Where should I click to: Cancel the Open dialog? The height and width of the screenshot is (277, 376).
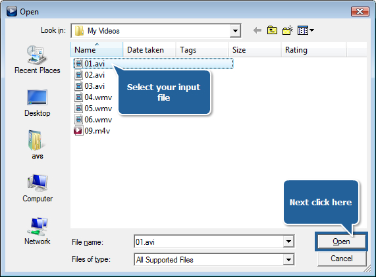click(342, 259)
